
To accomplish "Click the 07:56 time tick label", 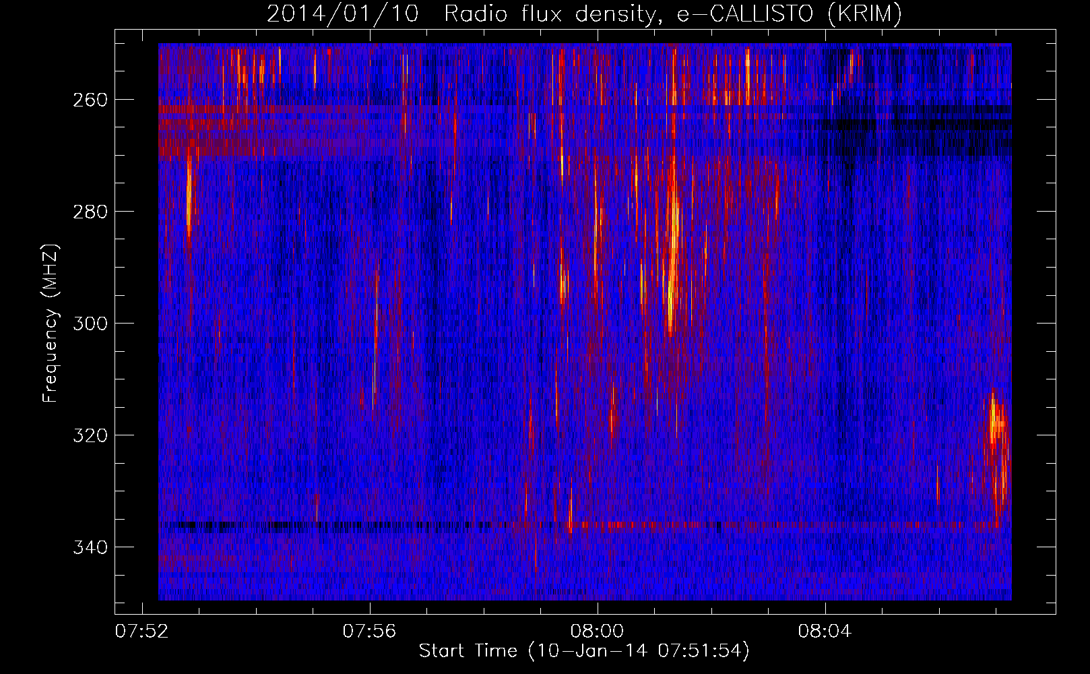I will pos(369,632).
